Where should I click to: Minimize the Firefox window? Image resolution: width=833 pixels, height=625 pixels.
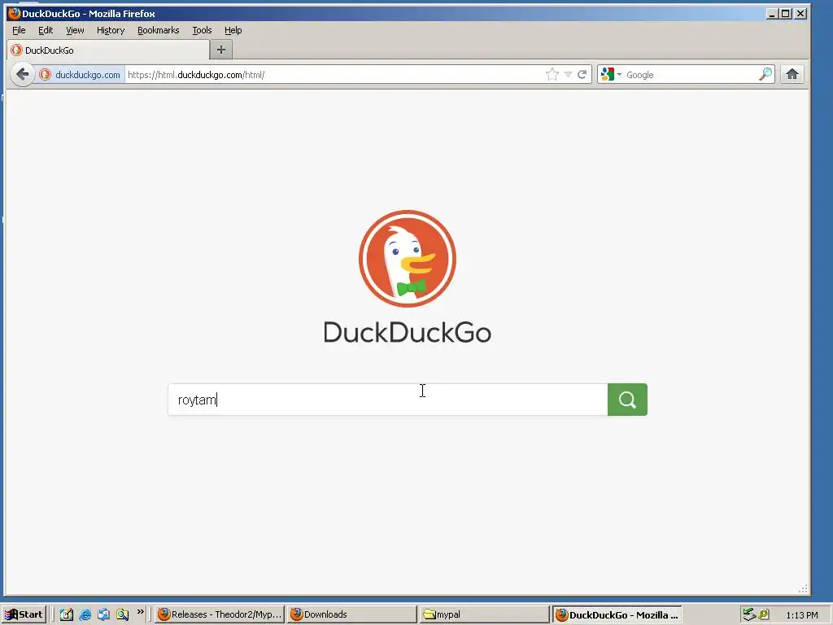coord(773,14)
